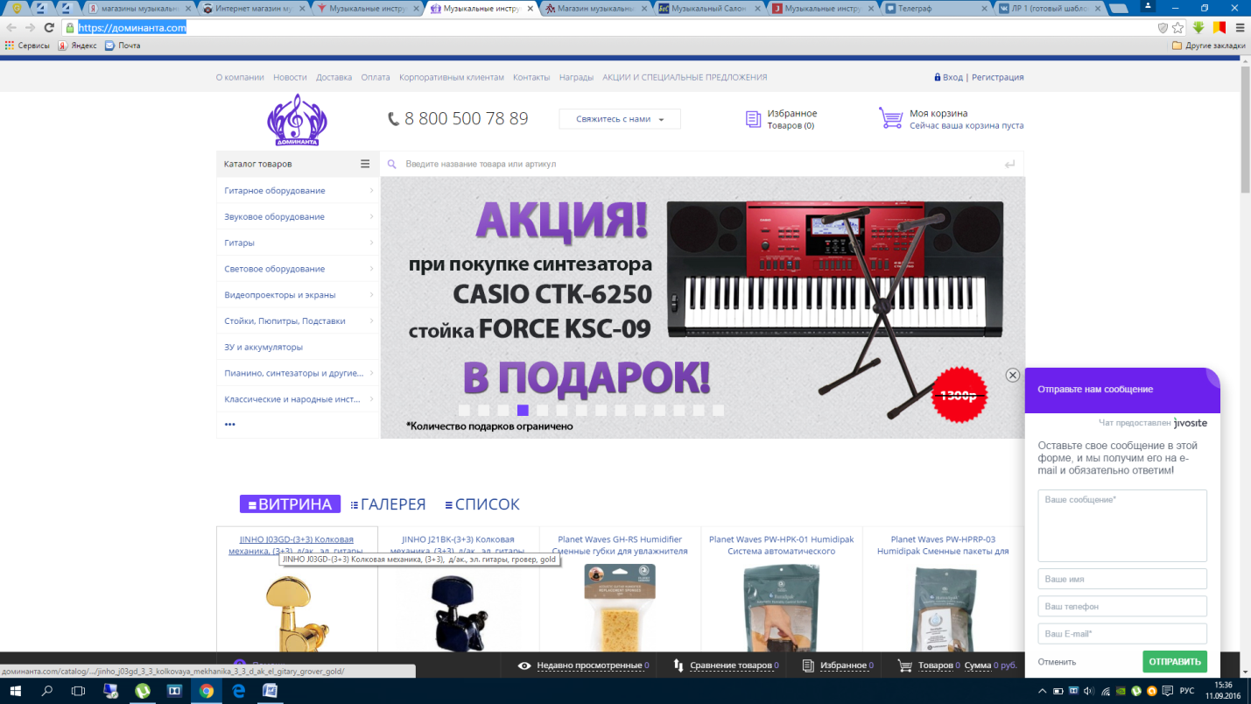Submit search with the enter arrow icon
The image size is (1251, 704).
point(1009,164)
